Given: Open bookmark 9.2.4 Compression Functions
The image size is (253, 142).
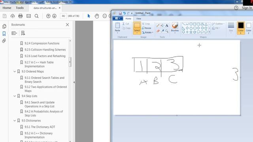Looking at the screenshot, I should pos(42,43).
